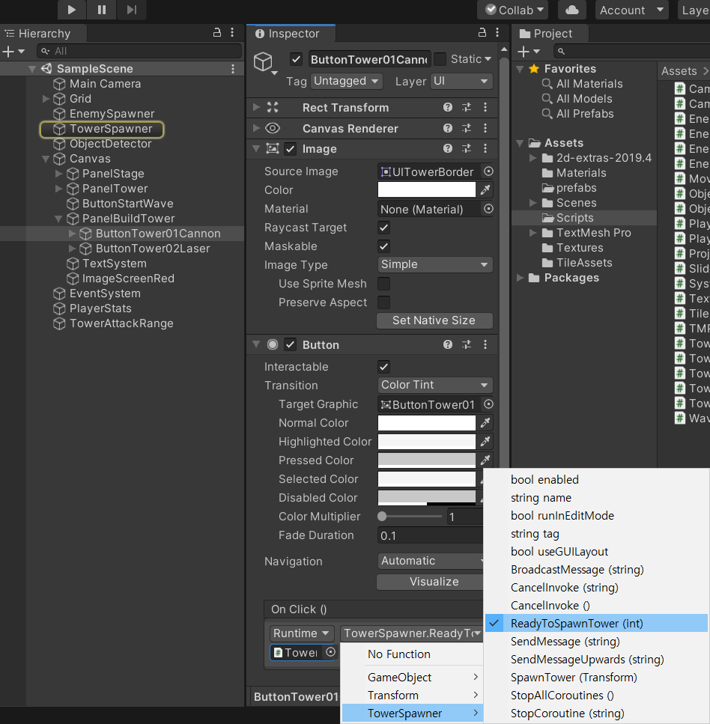Choose No Function from the menu

[x=398, y=654]
